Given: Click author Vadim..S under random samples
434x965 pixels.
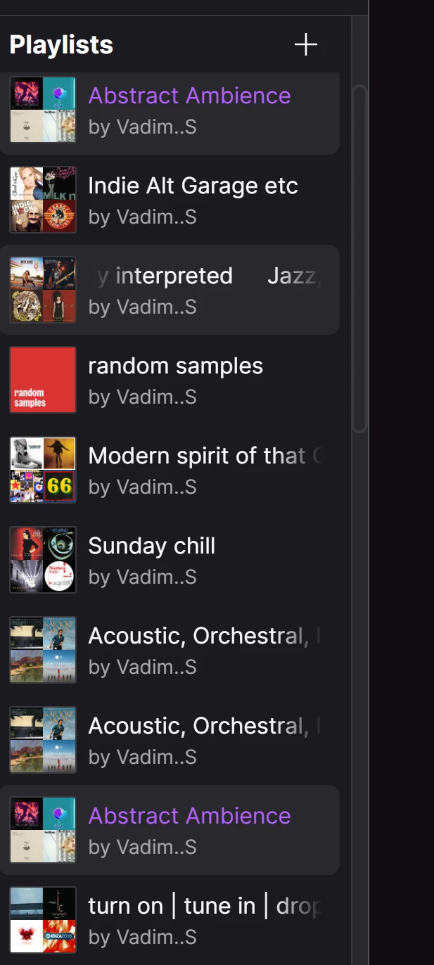Looking at the screenshot, I should pos(142,397).
